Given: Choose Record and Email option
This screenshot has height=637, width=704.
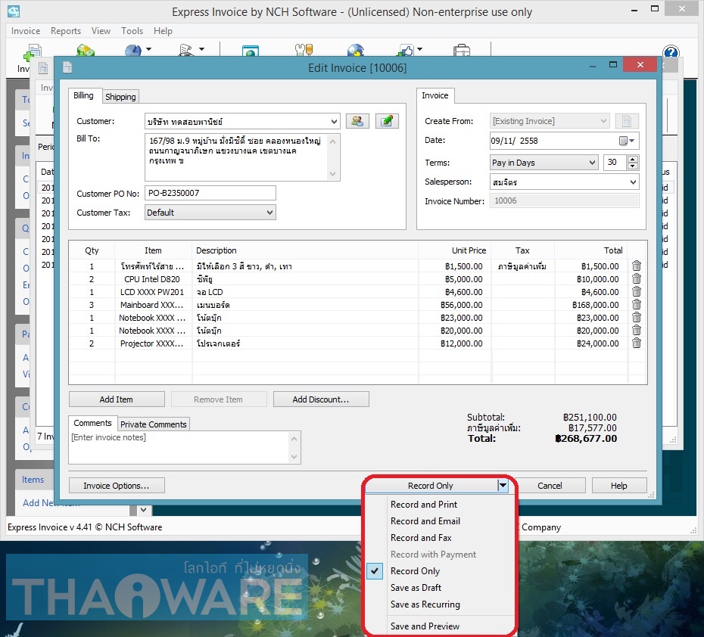Looking at the screenshot, I should [x=425, y=521].
